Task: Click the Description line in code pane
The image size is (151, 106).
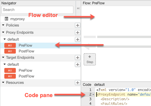Action: tap(115, 99)
